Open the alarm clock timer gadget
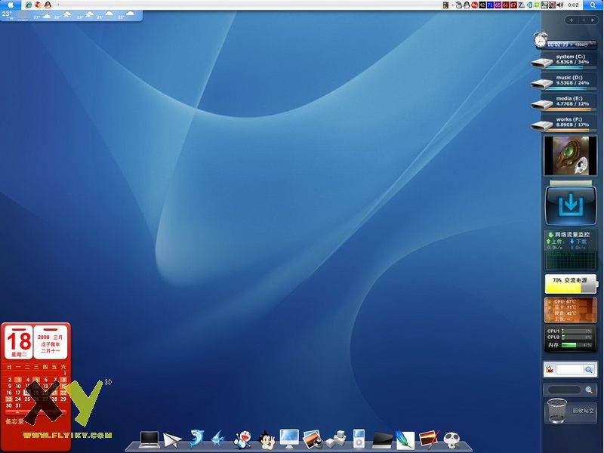The width and height of the screenshot is (604, 453). [x=565, y=41]
